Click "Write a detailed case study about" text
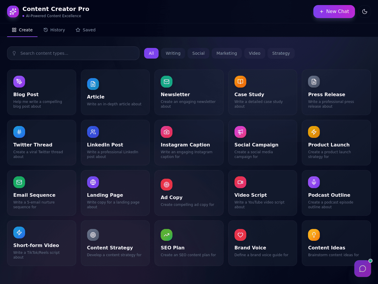378x284 pixels. coord(259,104)
